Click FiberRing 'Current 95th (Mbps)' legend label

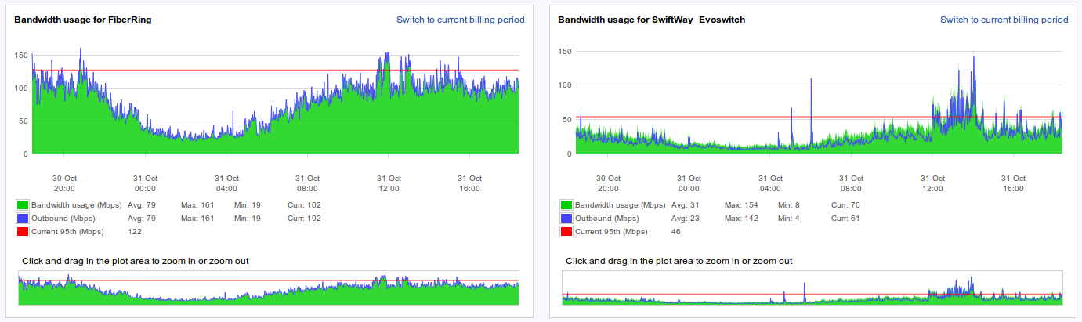tap(67, 232)
